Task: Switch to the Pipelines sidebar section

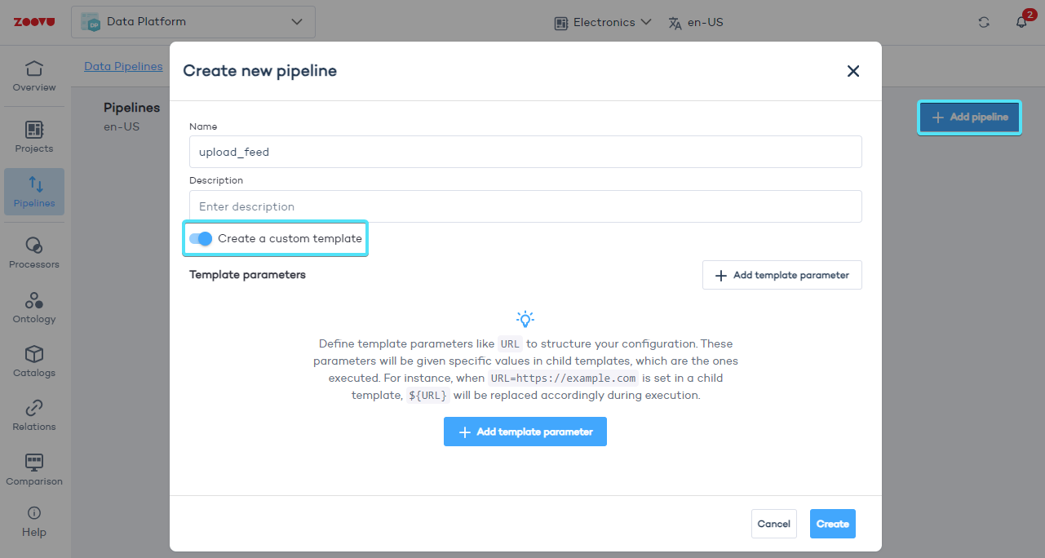Action: (33, 191)
